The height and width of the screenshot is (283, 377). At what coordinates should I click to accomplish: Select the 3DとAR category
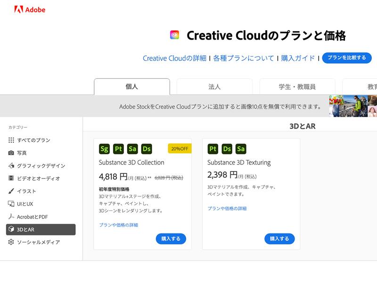41,229
